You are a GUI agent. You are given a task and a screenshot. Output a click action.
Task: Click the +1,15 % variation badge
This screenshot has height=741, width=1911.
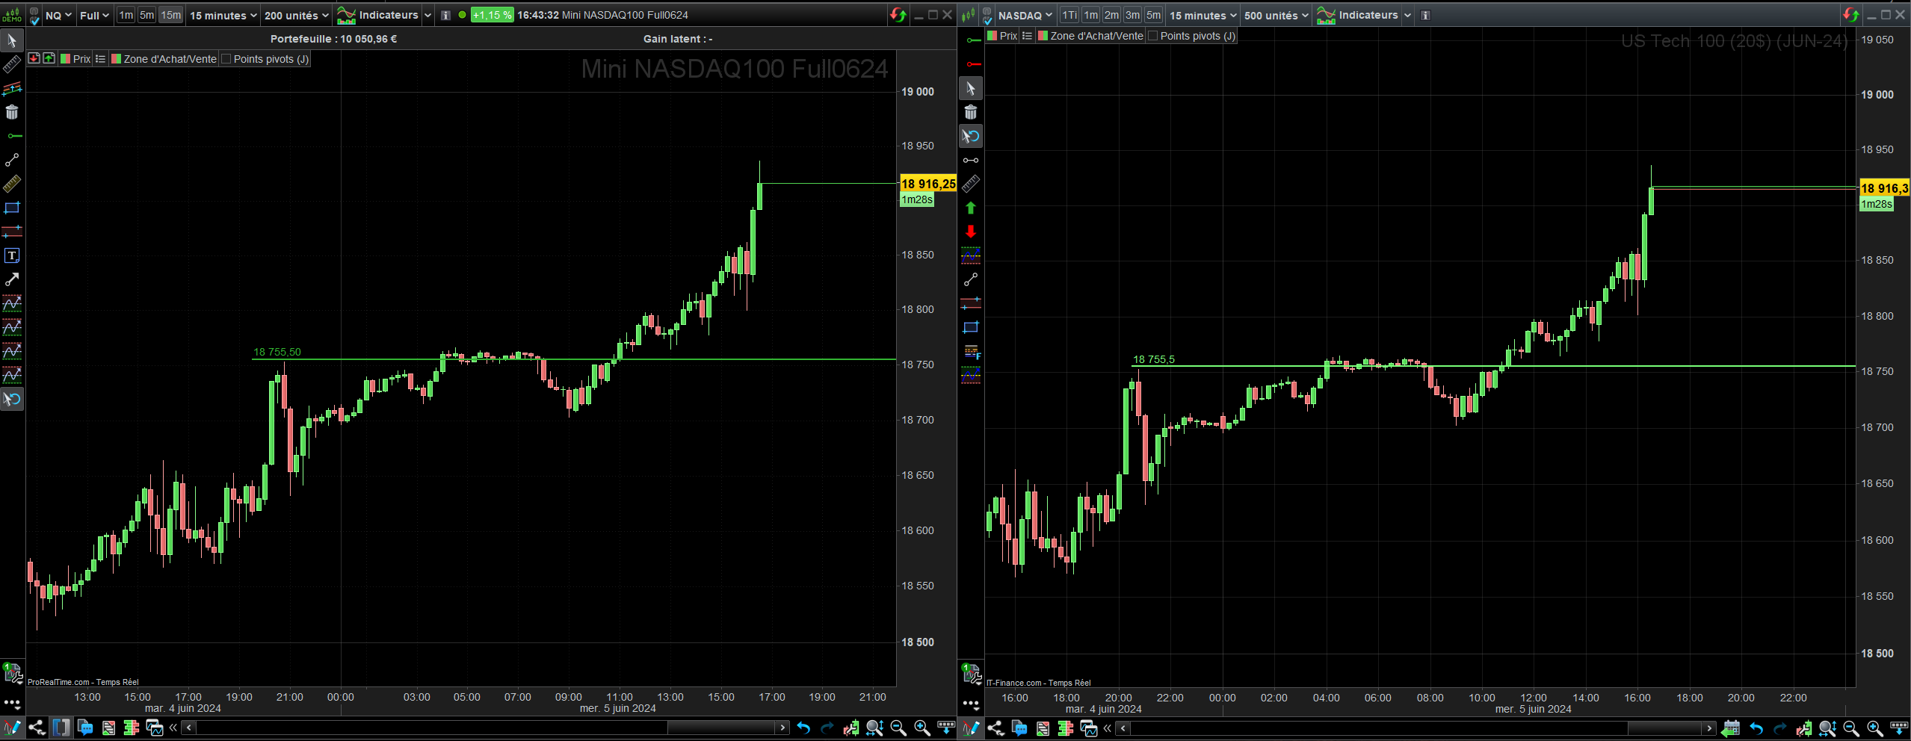click(492, 15)
